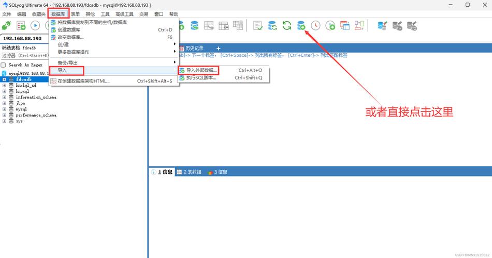Click the grey table with arrow toolbar icon
This screenshot has height=258, width=492.
point(209,25)
